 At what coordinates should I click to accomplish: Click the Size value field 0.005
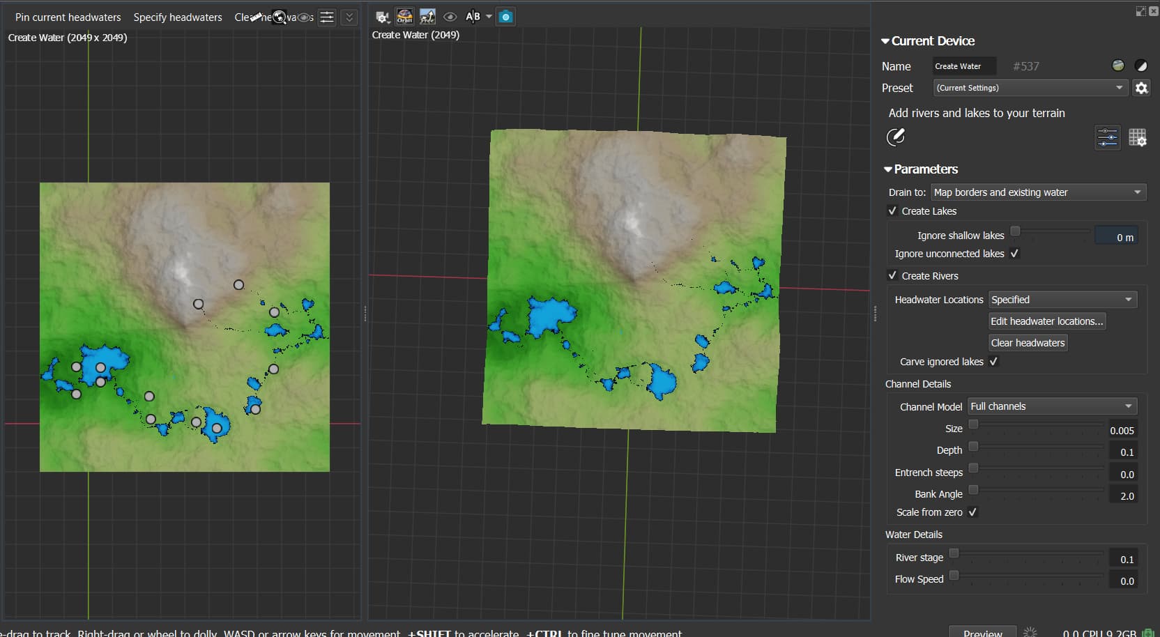point(1123,431)
